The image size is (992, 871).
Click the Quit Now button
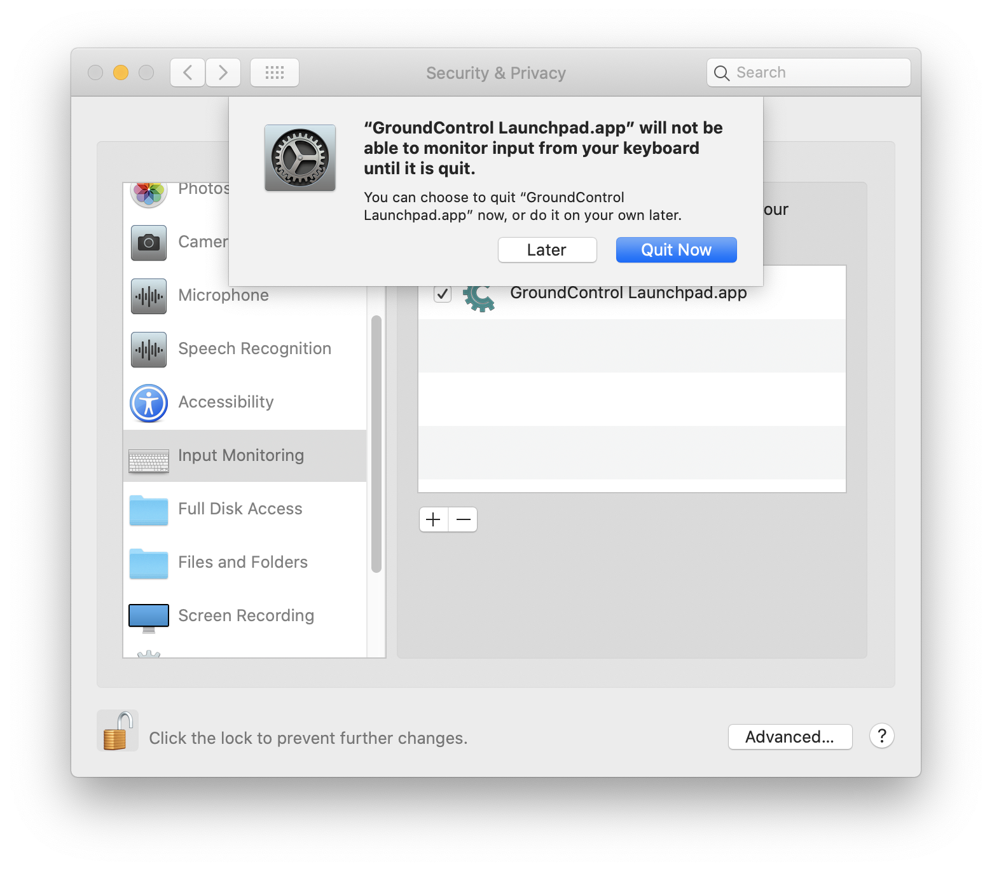tap(676, 250)
